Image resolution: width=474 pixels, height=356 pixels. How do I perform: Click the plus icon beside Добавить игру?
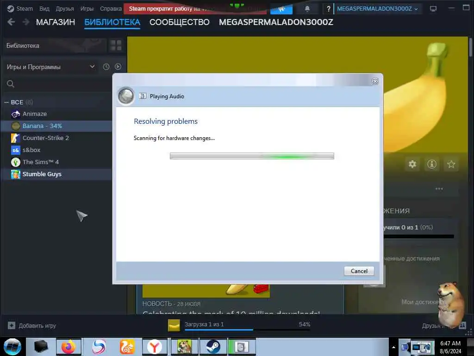[12, 325]
